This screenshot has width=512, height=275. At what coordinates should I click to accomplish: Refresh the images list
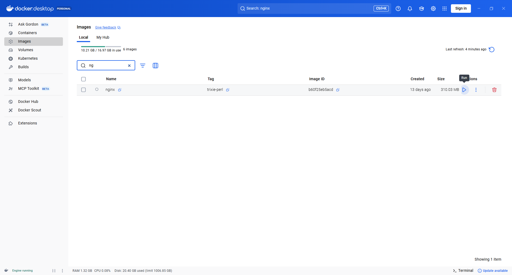coord(492,49)
